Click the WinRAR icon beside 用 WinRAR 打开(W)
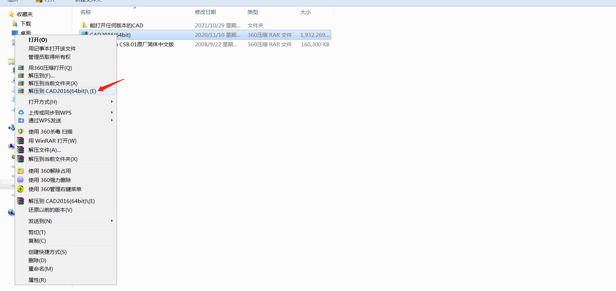This screenshot has height=291, width=616. pos(21,141)
